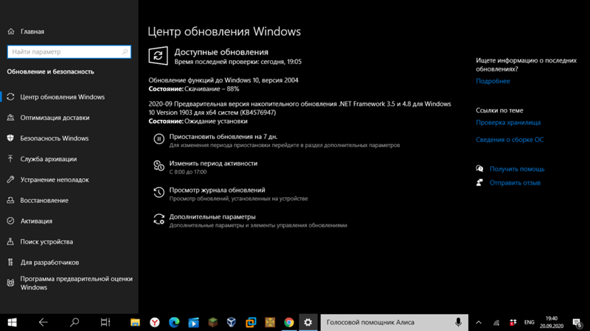Click the Дополнительные параметры gear-arrows icon
The image size is (590, 331).
[x=159, y=218]
